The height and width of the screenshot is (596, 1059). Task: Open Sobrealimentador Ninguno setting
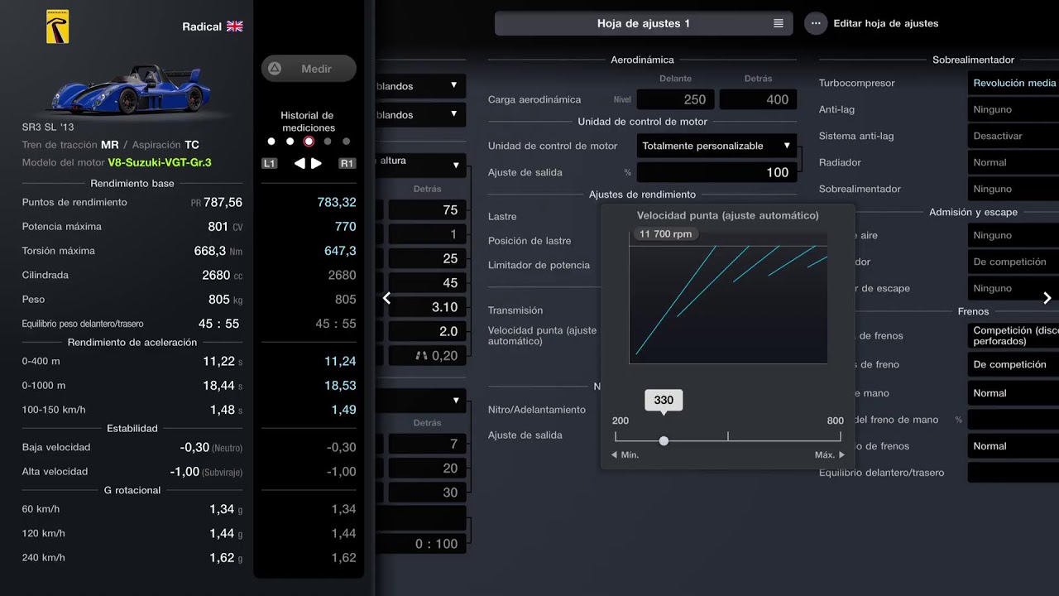1013,189
